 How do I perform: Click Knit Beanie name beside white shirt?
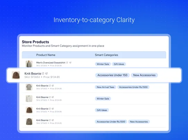coord(42,97)
